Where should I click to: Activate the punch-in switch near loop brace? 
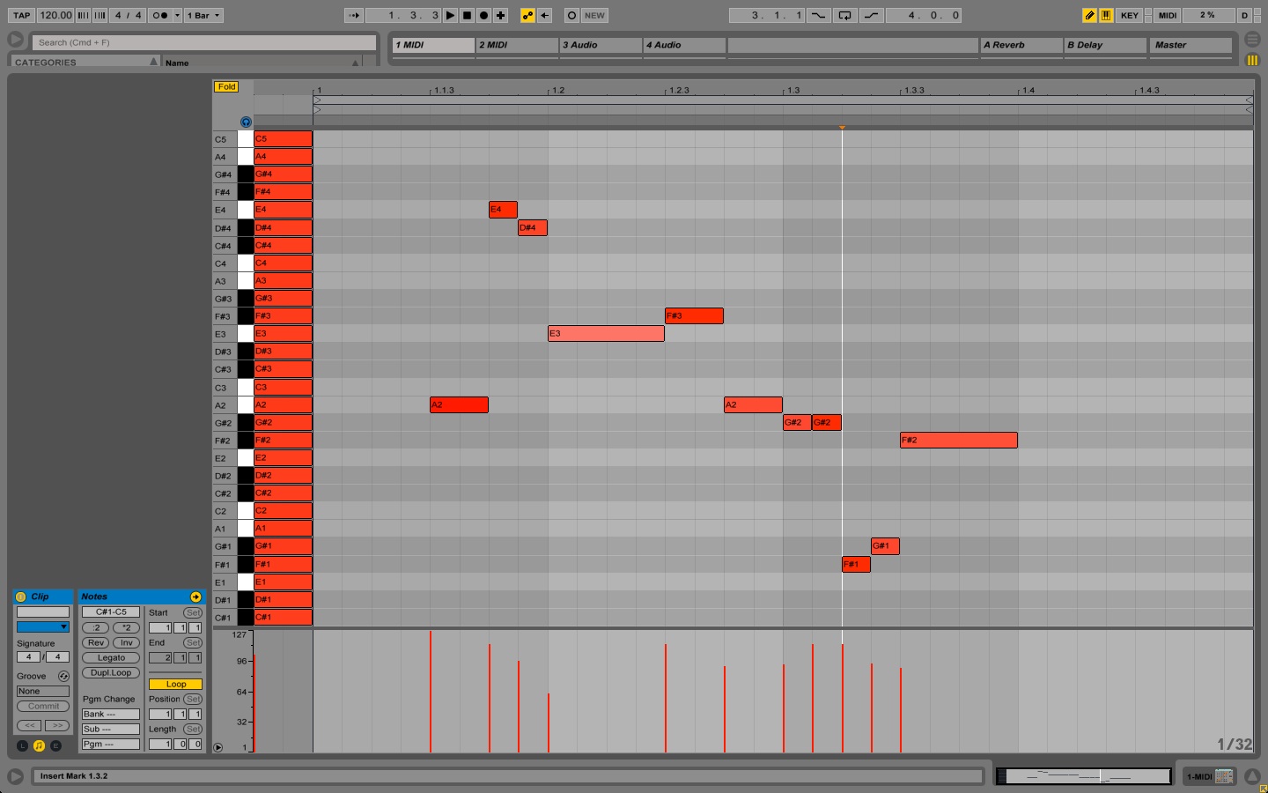(x=819, y=15)
